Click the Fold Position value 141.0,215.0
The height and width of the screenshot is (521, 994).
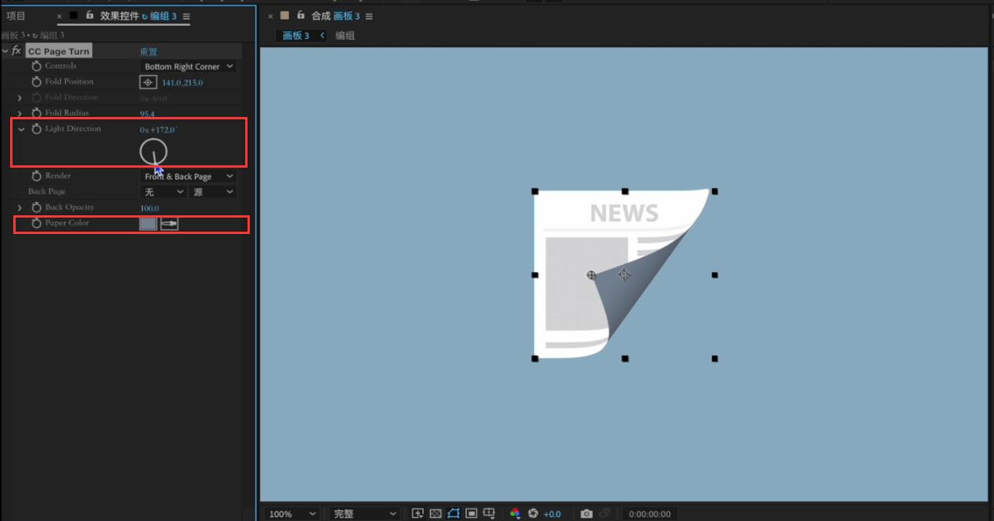coord(183,83)
